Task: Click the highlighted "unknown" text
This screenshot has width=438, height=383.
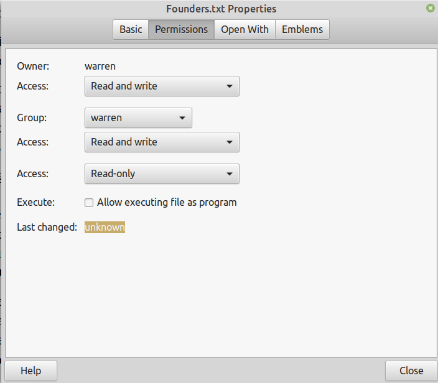Action: pyautogui.click(x=105, y=228)
